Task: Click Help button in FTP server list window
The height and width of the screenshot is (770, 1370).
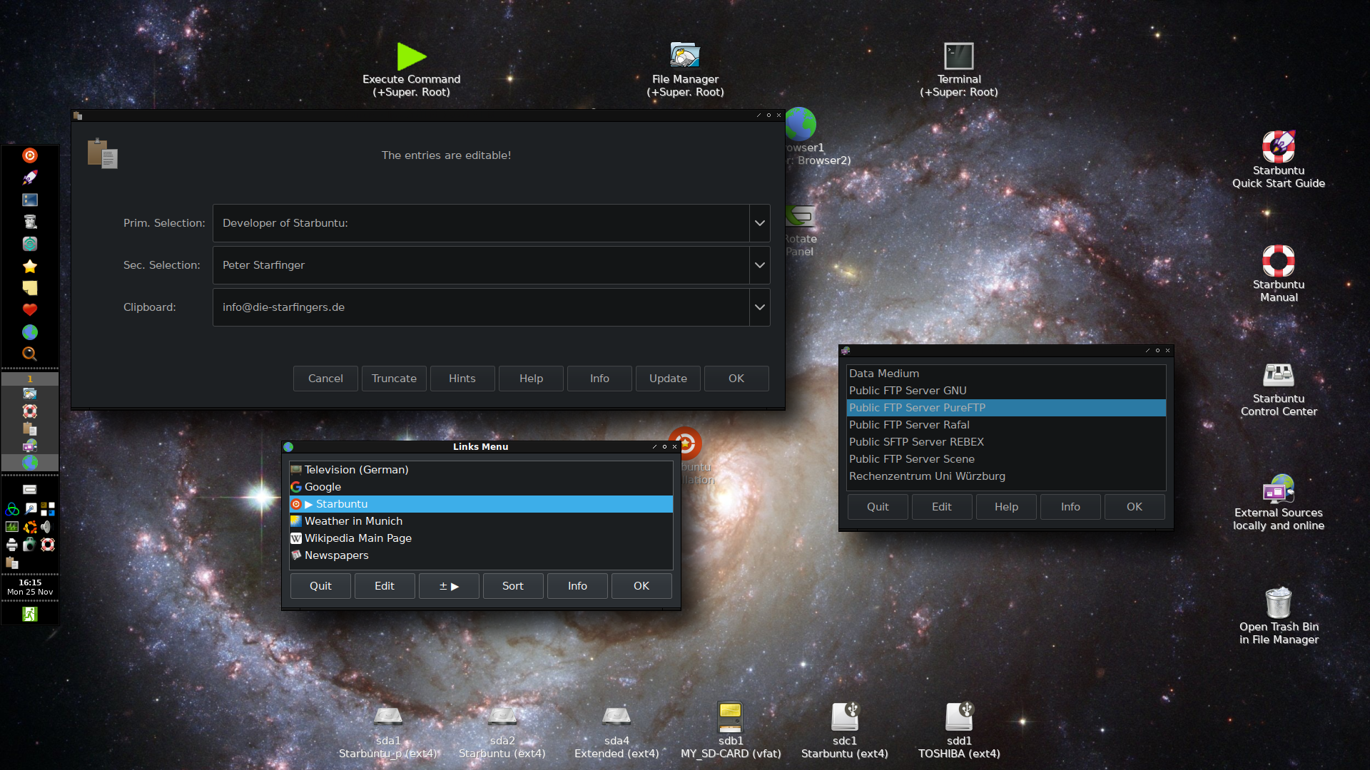Action: [1006, 507]
